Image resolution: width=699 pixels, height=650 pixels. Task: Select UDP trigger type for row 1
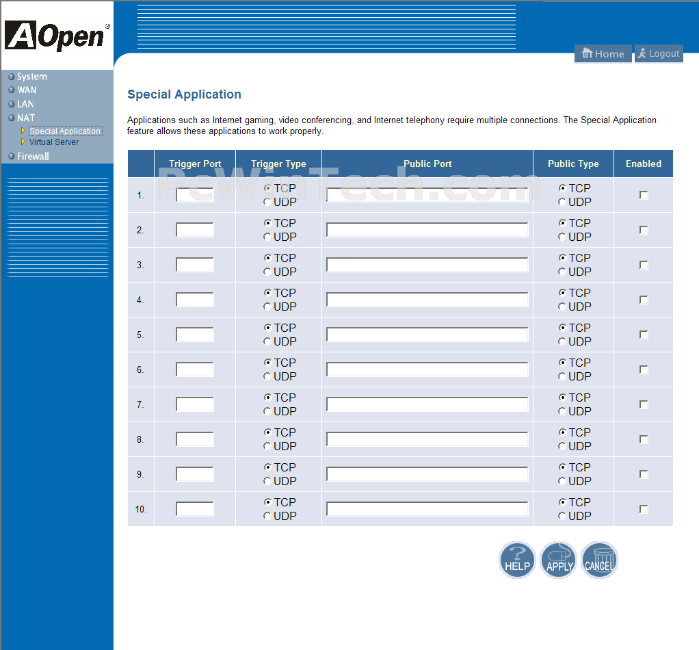coord(267,202)
